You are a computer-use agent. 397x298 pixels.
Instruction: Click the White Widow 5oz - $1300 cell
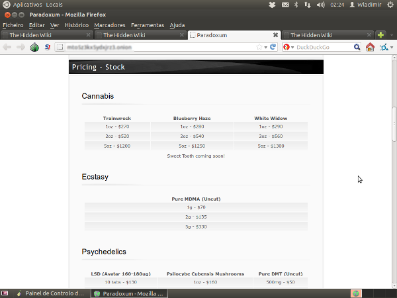pos(271,146)
